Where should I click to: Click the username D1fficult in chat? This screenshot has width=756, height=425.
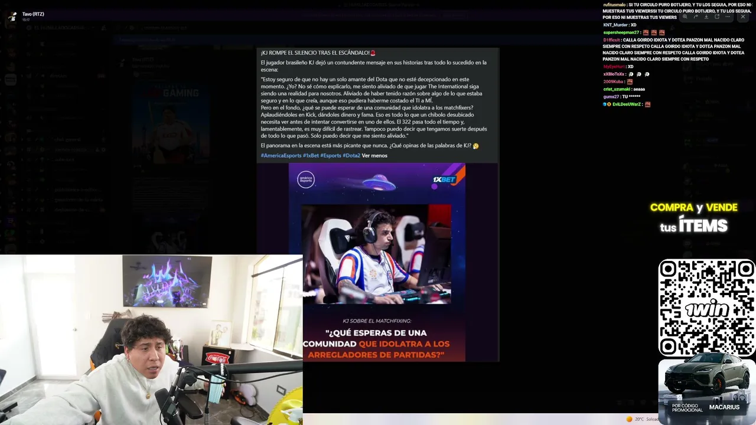[x=612, y=40]
